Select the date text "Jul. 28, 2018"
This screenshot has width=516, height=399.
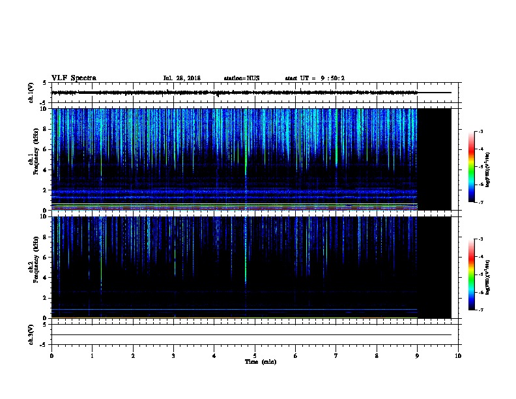pyautogui.click(x=182, y=78)
